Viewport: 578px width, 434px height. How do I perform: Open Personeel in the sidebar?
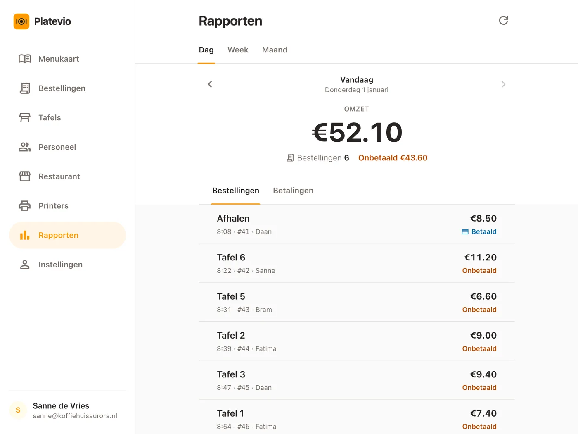(x=67, y=147)
